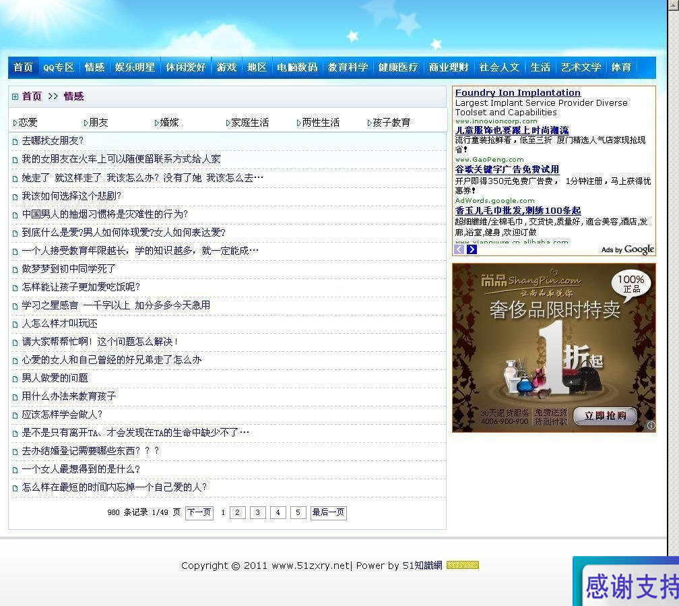Click document icon beside 男人做爱的问题
Screen dimensions: 679x606
point(15,378)
